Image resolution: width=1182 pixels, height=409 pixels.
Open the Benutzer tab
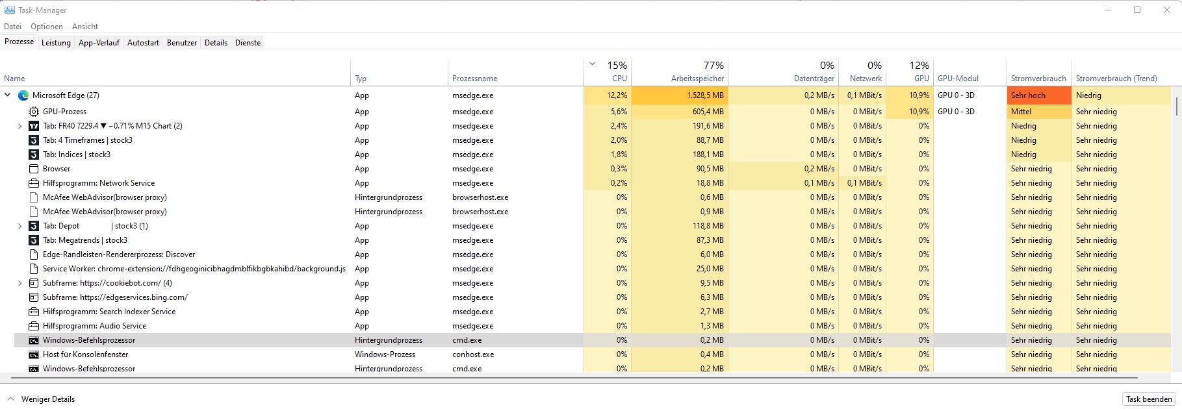[182, 43]
